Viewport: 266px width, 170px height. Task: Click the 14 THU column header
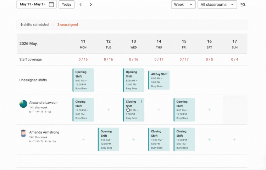pyautogui.click(x=159, y=44)
